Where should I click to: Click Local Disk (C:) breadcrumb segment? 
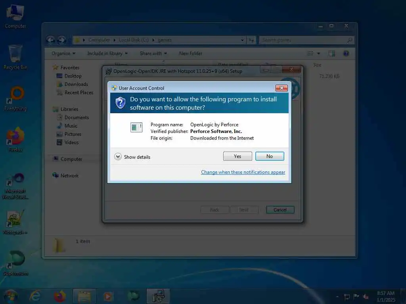pyautogui.click(x=134, y=40)
